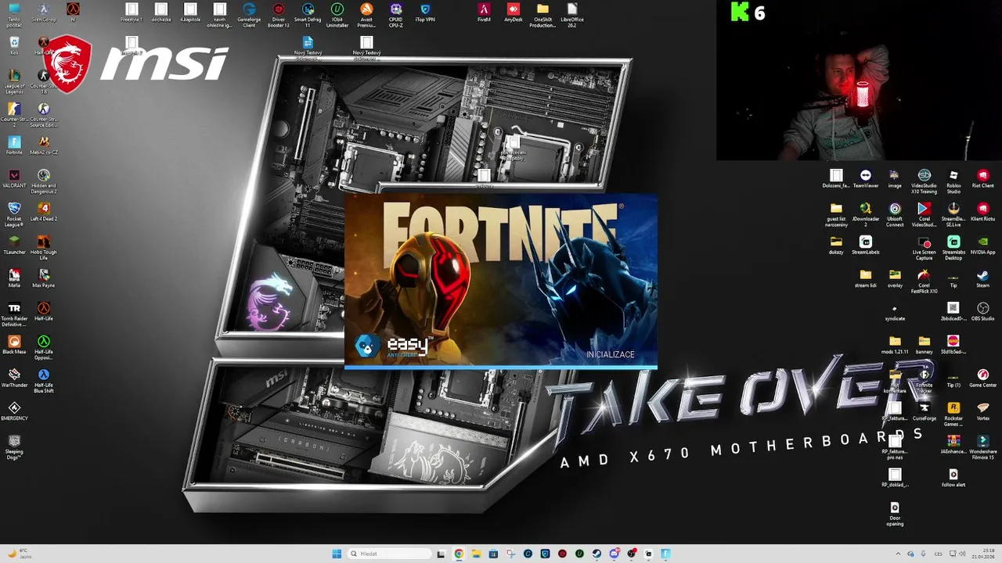Open the 4.kapitola document

[190, 13]
